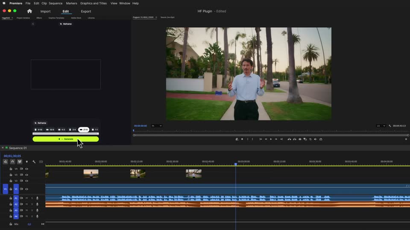The image size is (410, 230).
Task: Switch to the Effects tab
Action: coord(39,18)
